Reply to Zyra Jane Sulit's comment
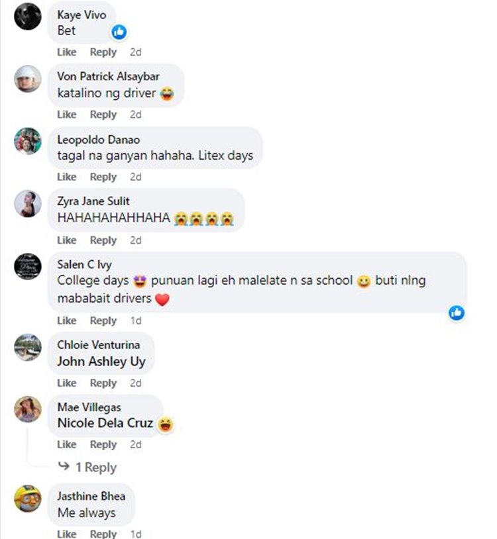The width and height of the screenshot is (497, 539). coord(103,240)
